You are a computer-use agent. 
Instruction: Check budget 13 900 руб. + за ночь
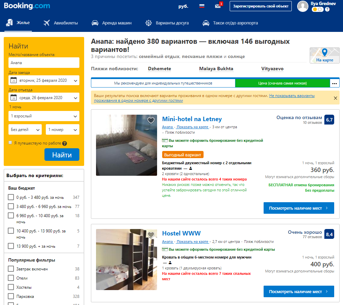pyautogui.click(x=11, y=246)
